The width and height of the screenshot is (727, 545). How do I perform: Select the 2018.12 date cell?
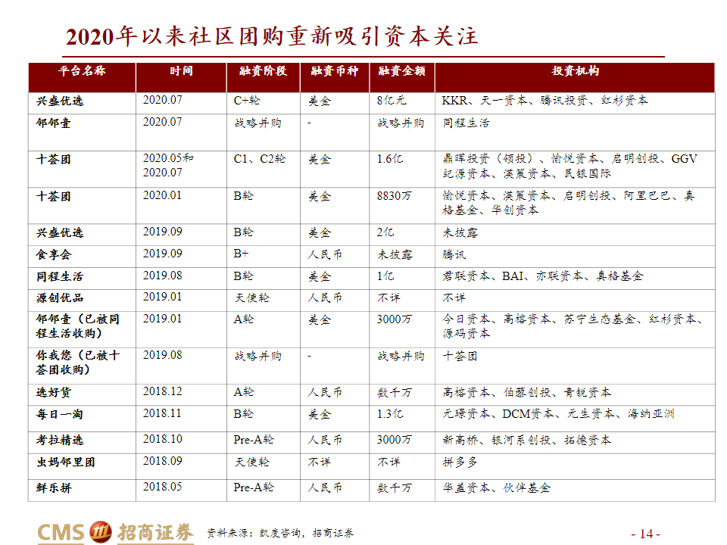point(162,391)
